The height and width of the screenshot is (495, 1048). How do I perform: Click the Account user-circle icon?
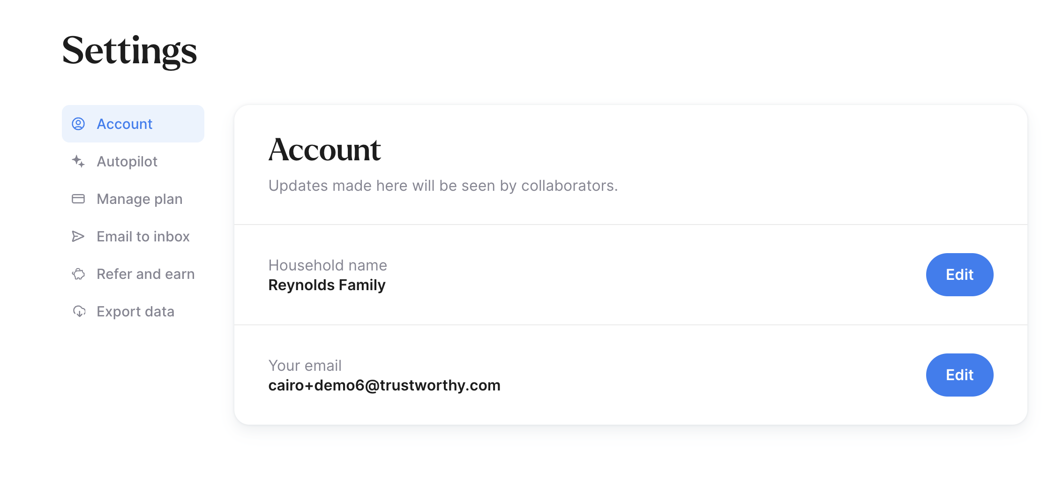(78, 124)
